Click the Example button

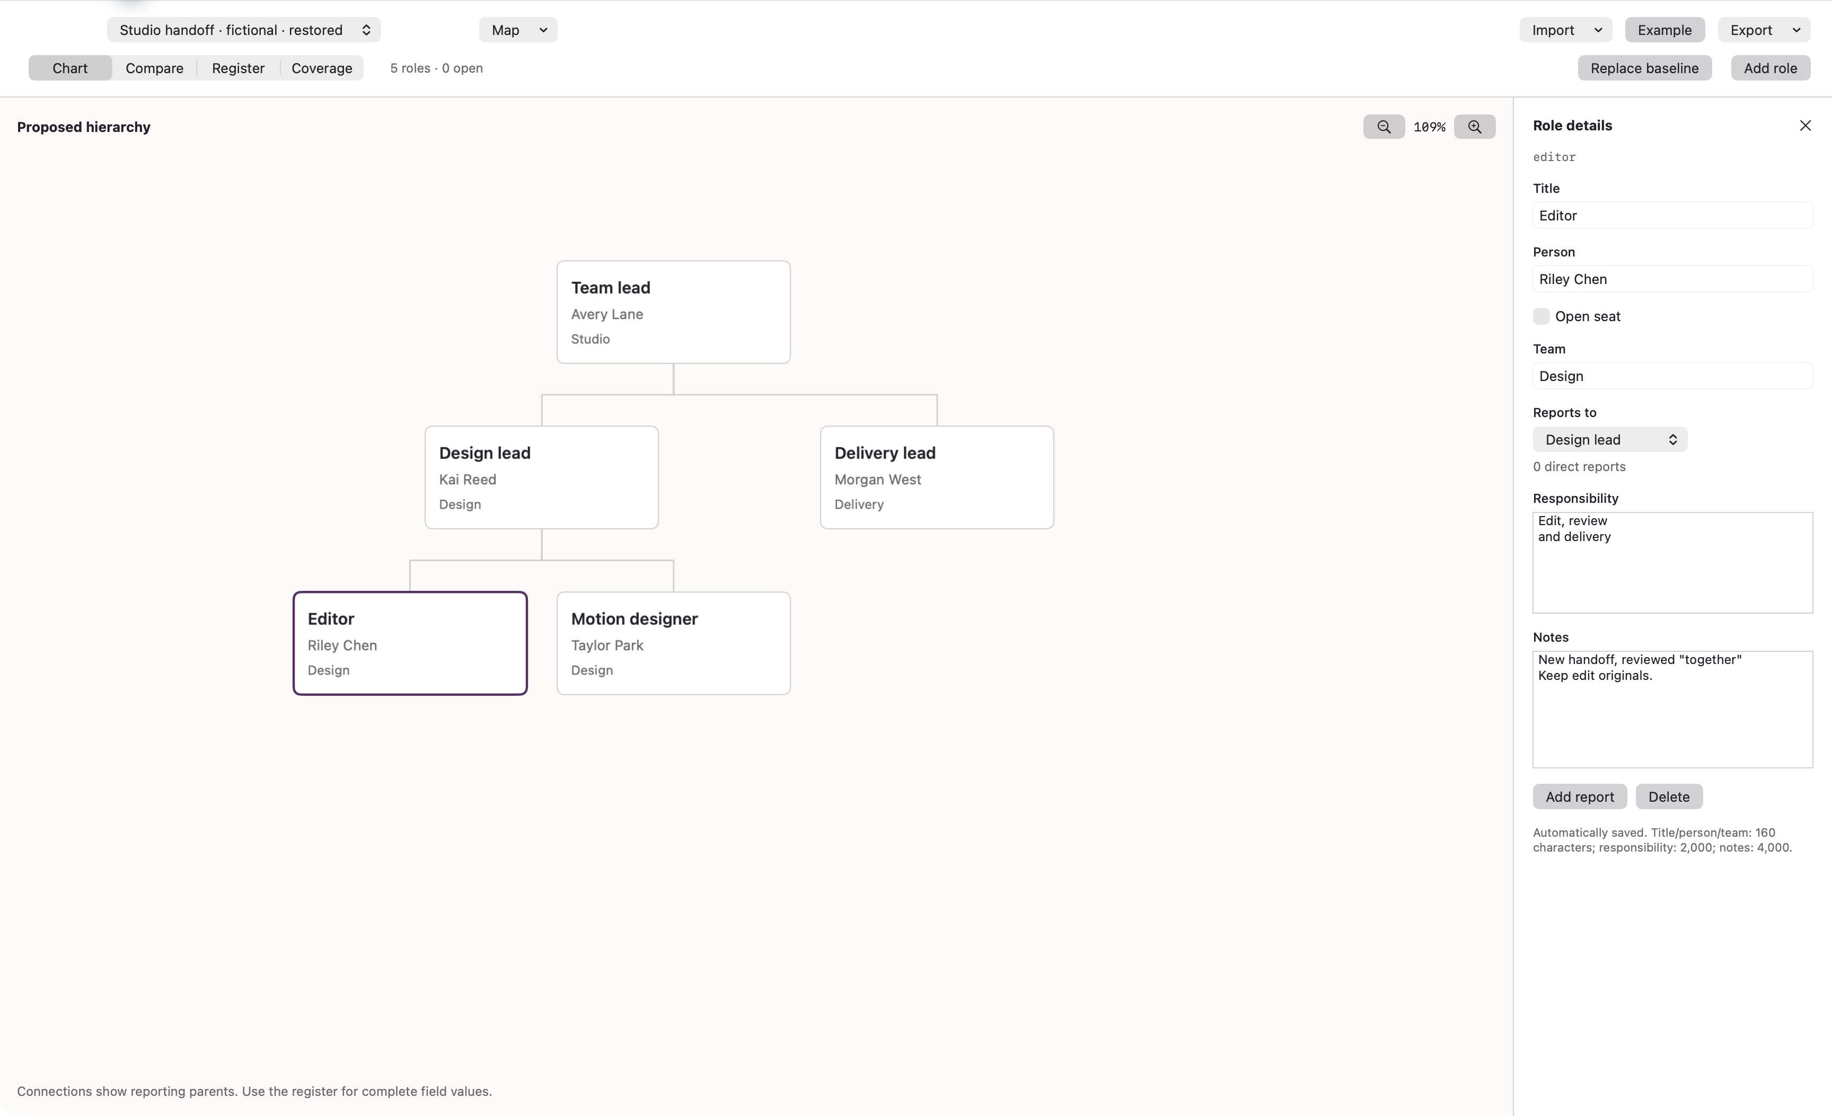tap(1664, 30)
